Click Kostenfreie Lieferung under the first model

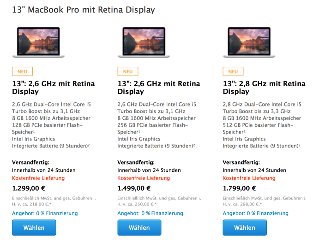[38, 178]
